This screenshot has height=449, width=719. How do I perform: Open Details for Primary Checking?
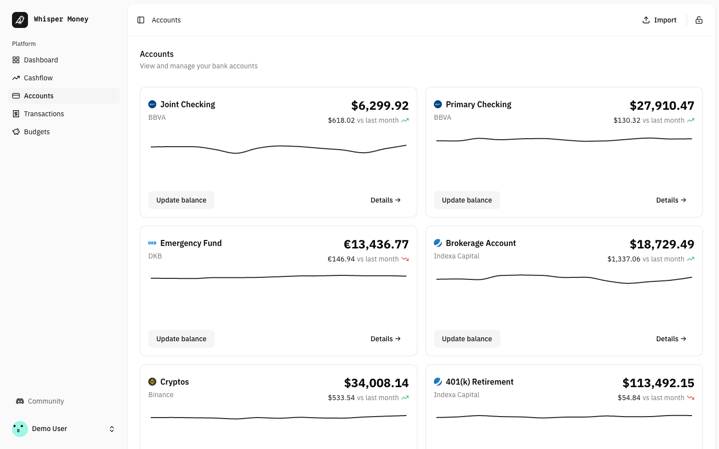coord(671,200)
